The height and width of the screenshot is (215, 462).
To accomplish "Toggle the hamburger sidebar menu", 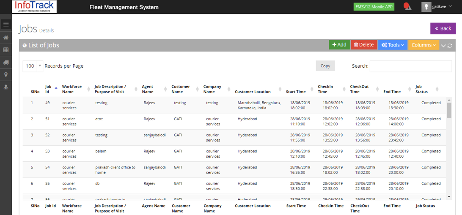I will tap(6, 24).
